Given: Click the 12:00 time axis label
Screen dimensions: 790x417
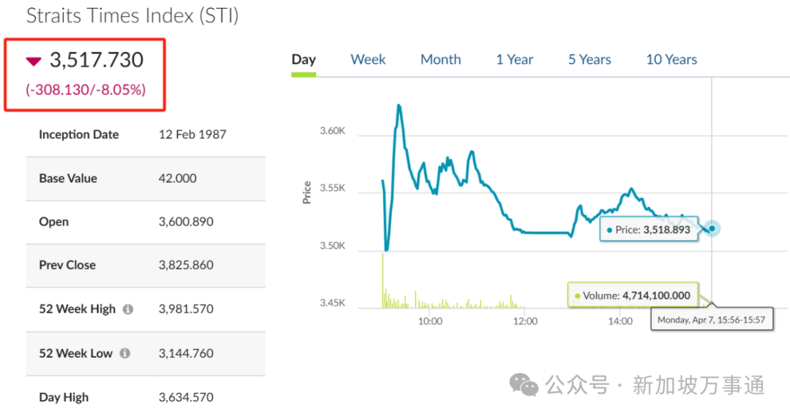Looking at the screenshot, I should (525, 321).
